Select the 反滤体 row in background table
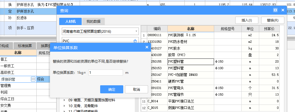Viewport: 295px width, 112px height. click(28, 18)
